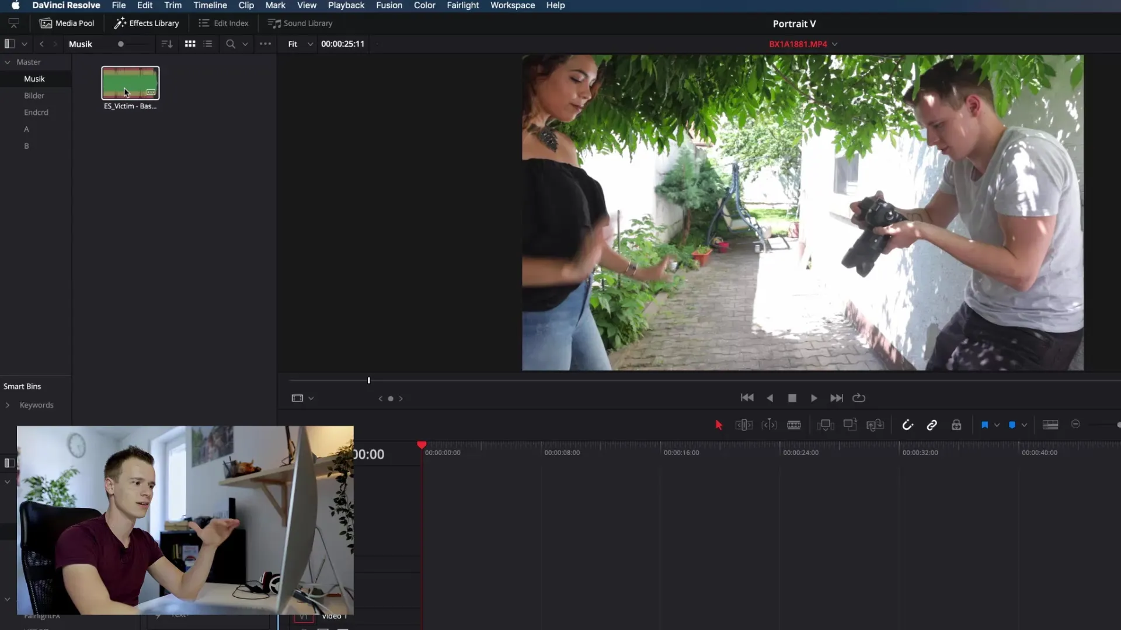Open the Fit viewer zoom dropdown
Screen dimensions: 1121x630
click(x=300, y=44)
